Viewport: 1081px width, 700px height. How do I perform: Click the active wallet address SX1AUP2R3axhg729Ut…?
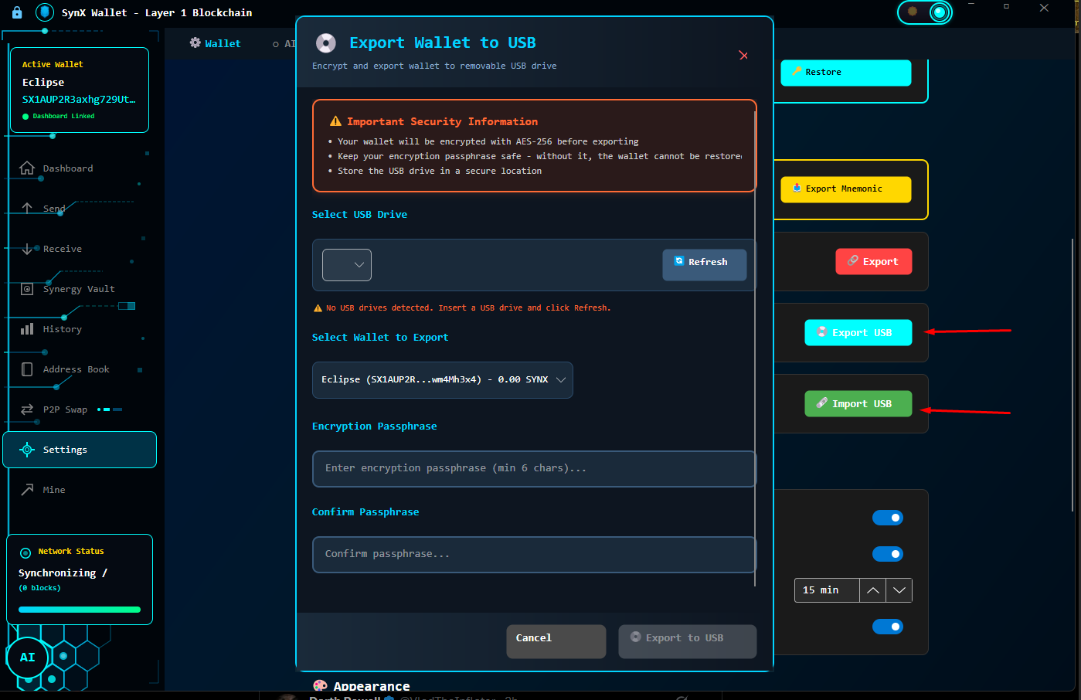pos(79,100)
